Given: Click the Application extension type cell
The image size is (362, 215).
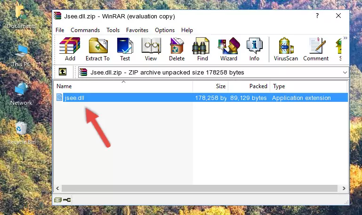Looking at the screenshot, I should pos(301,98).
